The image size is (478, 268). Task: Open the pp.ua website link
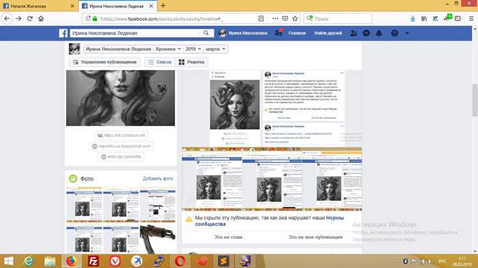point(121,157)
